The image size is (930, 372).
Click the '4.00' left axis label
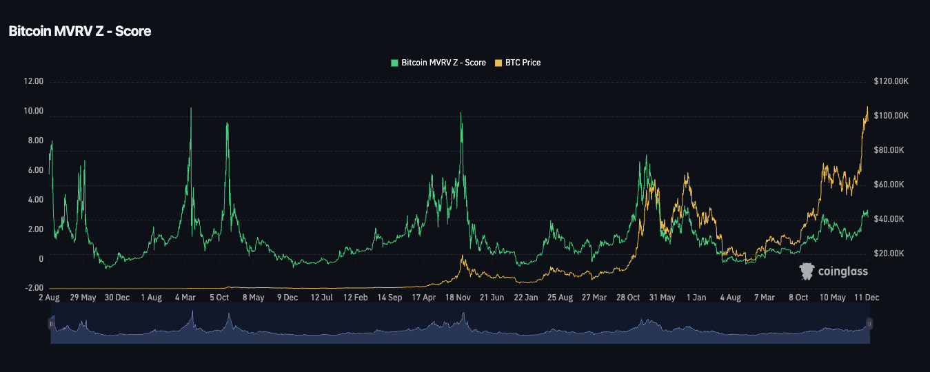[x=36, y=200]
